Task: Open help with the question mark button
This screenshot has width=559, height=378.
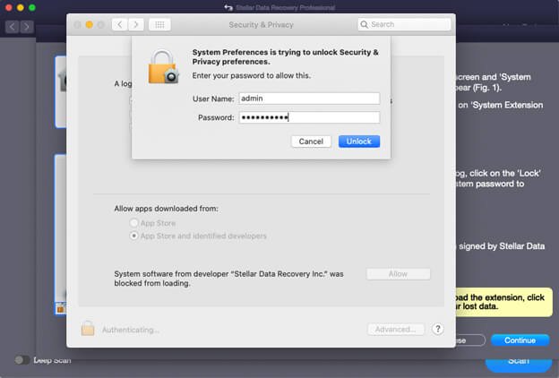Action: [438, 329]
